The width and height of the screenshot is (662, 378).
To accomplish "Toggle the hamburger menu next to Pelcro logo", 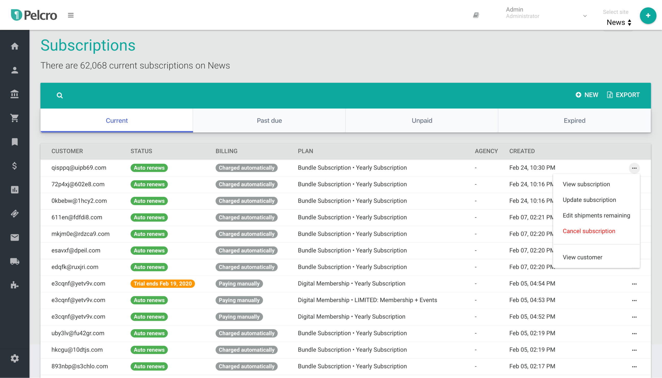I will pyautogui.click(x=70, y=15).
